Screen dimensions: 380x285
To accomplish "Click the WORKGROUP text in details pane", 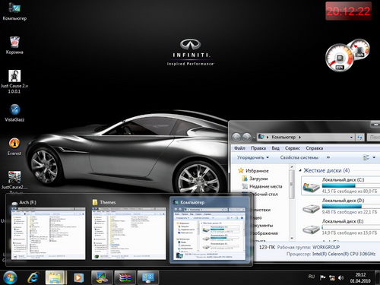I will (326, 247).
